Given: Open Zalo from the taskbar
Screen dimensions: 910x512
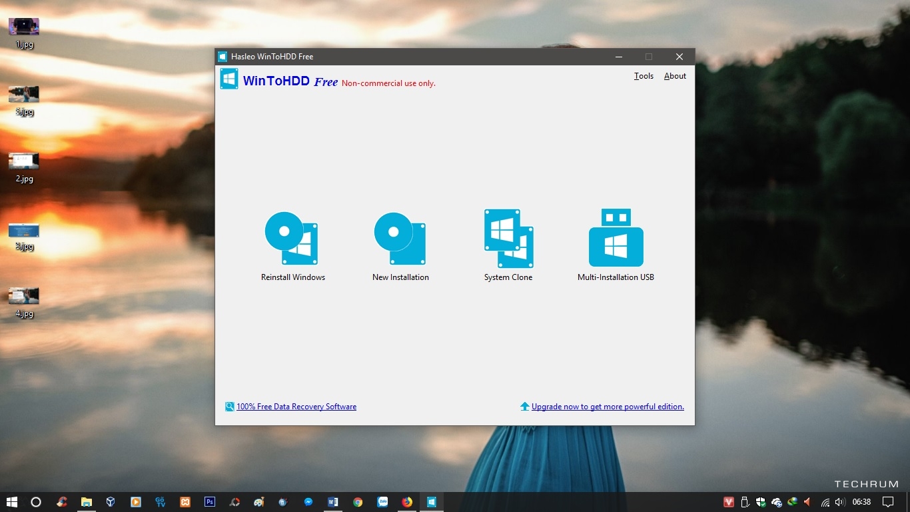Looking at the screenshot, I should [x=382, y=502].
